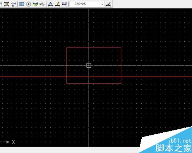Image resolution: width=192 pixels, height=153 pixels.
Task: Select the Dimension Break tool
Action: pos(13,4)
